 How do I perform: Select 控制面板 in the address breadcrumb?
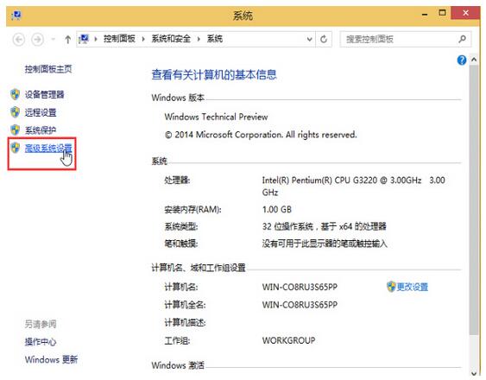(x=119, y=39)
